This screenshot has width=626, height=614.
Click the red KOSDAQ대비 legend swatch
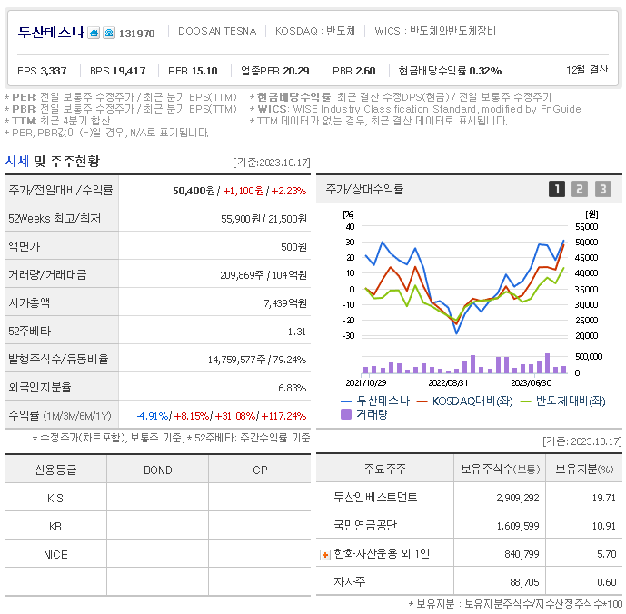tap(422, 401)
